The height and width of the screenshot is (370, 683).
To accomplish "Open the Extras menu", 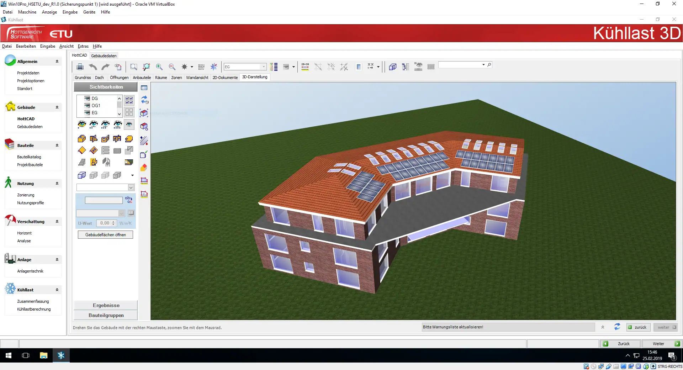I will click(x=83, y=46).
